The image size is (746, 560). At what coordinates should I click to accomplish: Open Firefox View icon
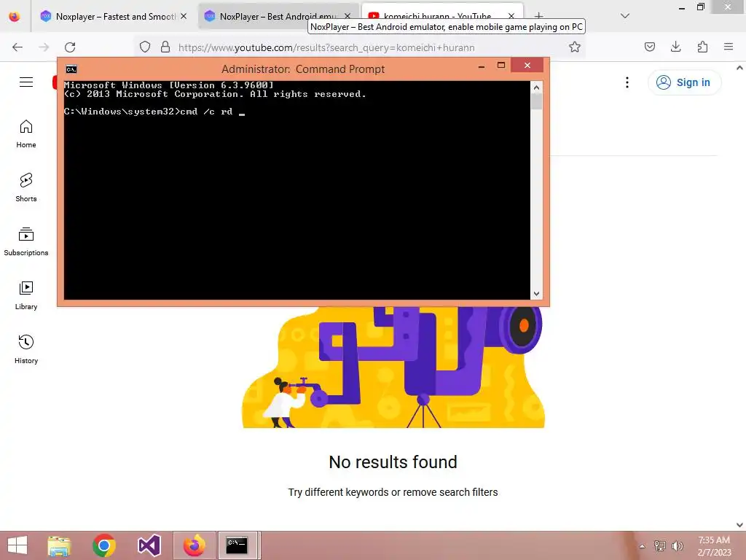tap(15, 16)
